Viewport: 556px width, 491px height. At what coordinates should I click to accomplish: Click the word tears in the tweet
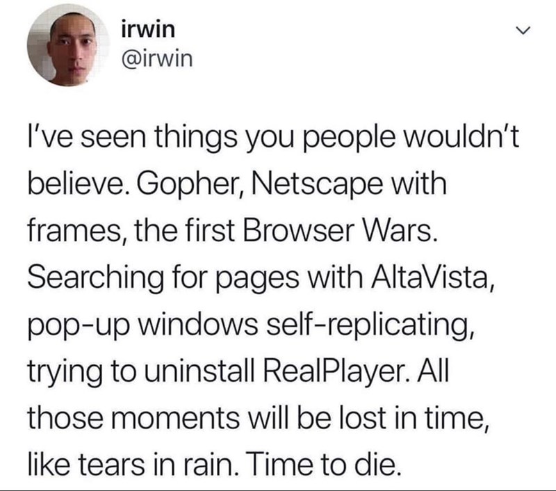coord(111,465)
